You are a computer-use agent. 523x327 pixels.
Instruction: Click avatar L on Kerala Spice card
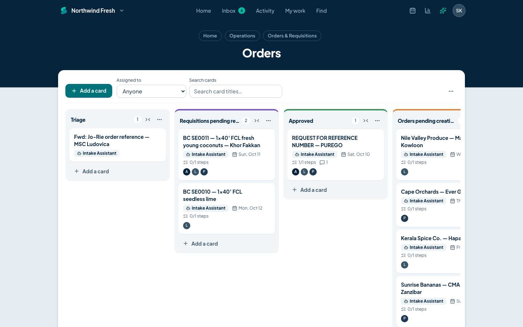pos(405,265)
